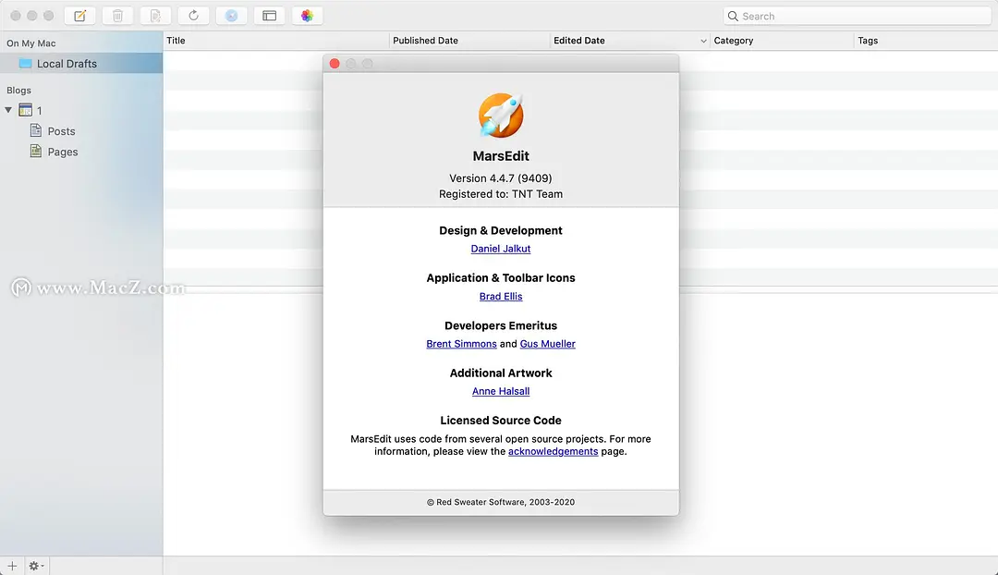Screen dimensions: 998x575
Task: Click the Red Sweater Software copyright text
Action: tap(501, 502)
